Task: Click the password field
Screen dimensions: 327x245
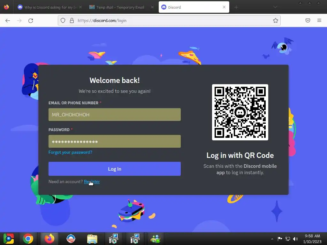Action: point(115,141)
